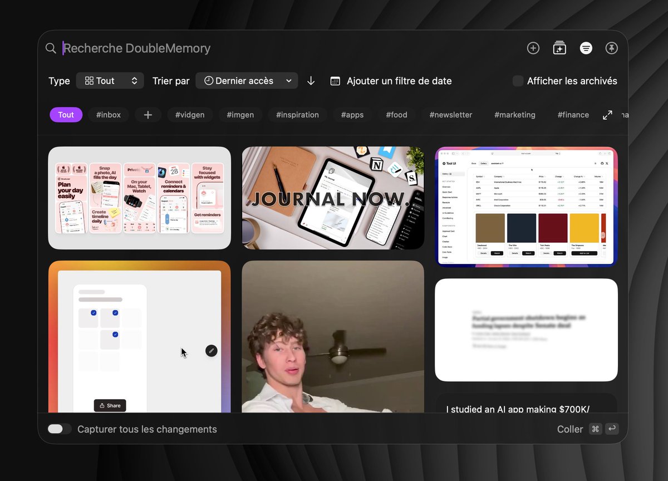Click the add tag plus button
668x481 pixels.
coord(148,115)
